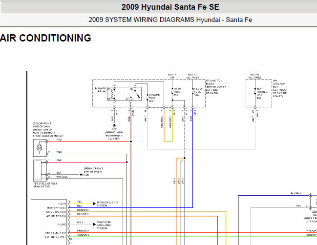Click the '2009 Hyundai Santa Fe SE' title
This screenshot has width=317, height=245.
(x=170, y=7)
